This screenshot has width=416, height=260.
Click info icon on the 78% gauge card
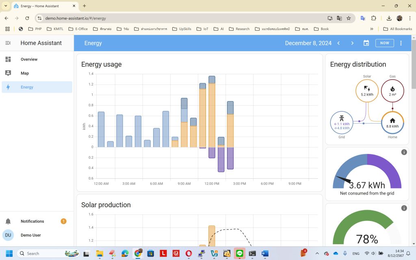[x=404, y=208]
